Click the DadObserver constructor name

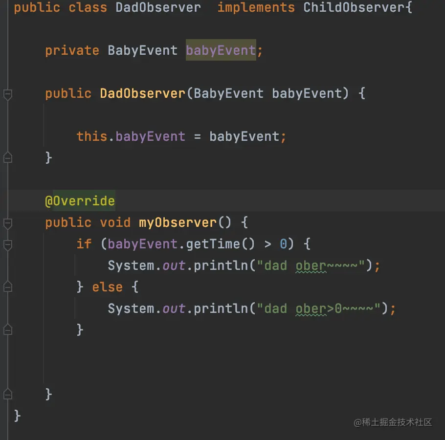pyautogui.click(x=142, y=93)
